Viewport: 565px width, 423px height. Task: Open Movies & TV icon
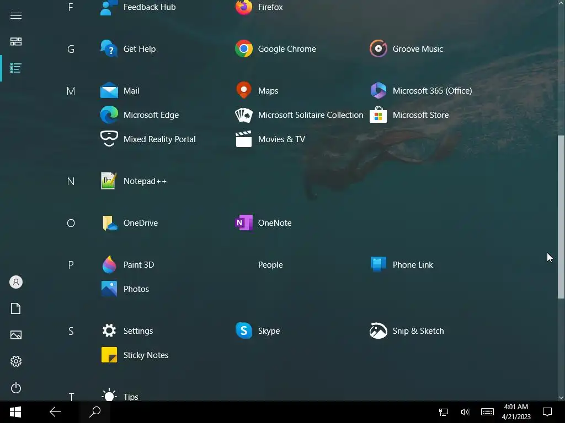243,139
